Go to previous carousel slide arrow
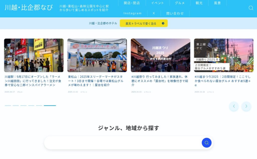 (x=234, y=106)
